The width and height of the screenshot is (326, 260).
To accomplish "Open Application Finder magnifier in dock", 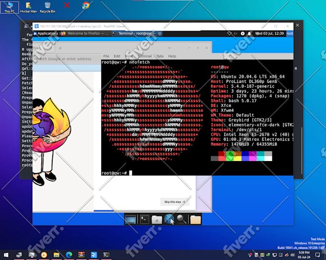I will [x=181, y=219].
